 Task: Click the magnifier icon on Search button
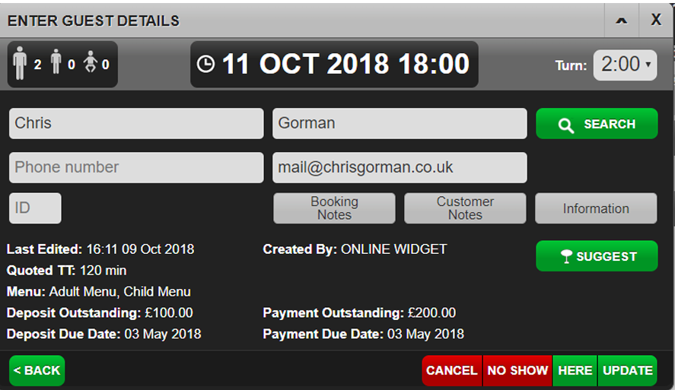pos(566,125)
